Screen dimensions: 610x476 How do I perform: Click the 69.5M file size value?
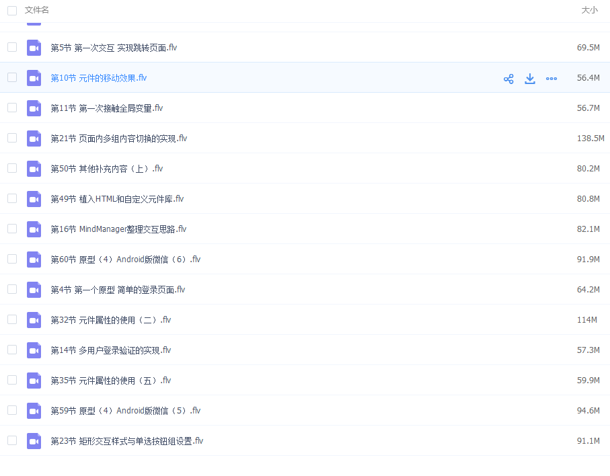pyautogui.click(x=588, y=48)
